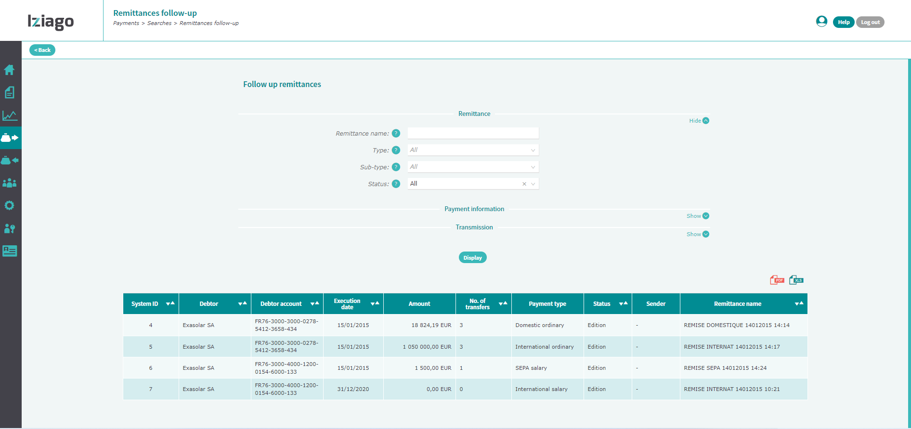Select REMISE INTERNAT 14012015 14:17 row name
The width and height of the screenshot is (911, 429).
pos(732,347)
